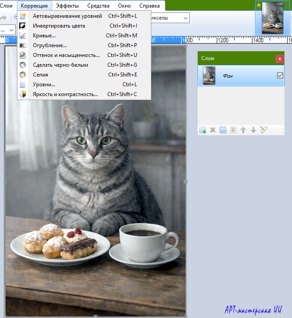The image size is (292, 318).
Task: Open the Слои menu
Action: click(x=6, y=6)
